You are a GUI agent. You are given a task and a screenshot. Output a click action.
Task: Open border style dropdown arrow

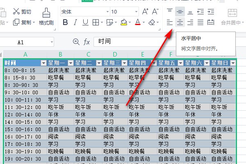pyautogui.click(x=102, y=23)
